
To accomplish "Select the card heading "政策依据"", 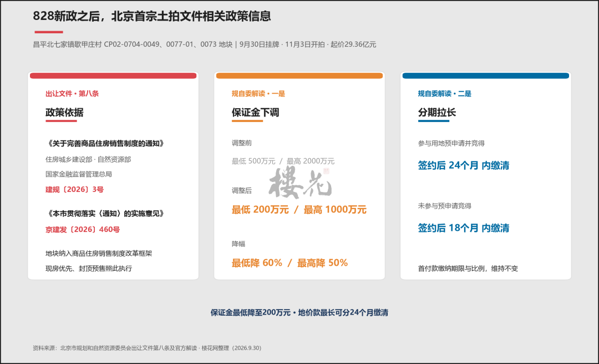I will (x=64, y=113).
